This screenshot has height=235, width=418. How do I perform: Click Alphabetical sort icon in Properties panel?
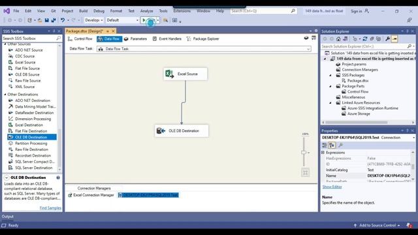[x=332, y=145]
